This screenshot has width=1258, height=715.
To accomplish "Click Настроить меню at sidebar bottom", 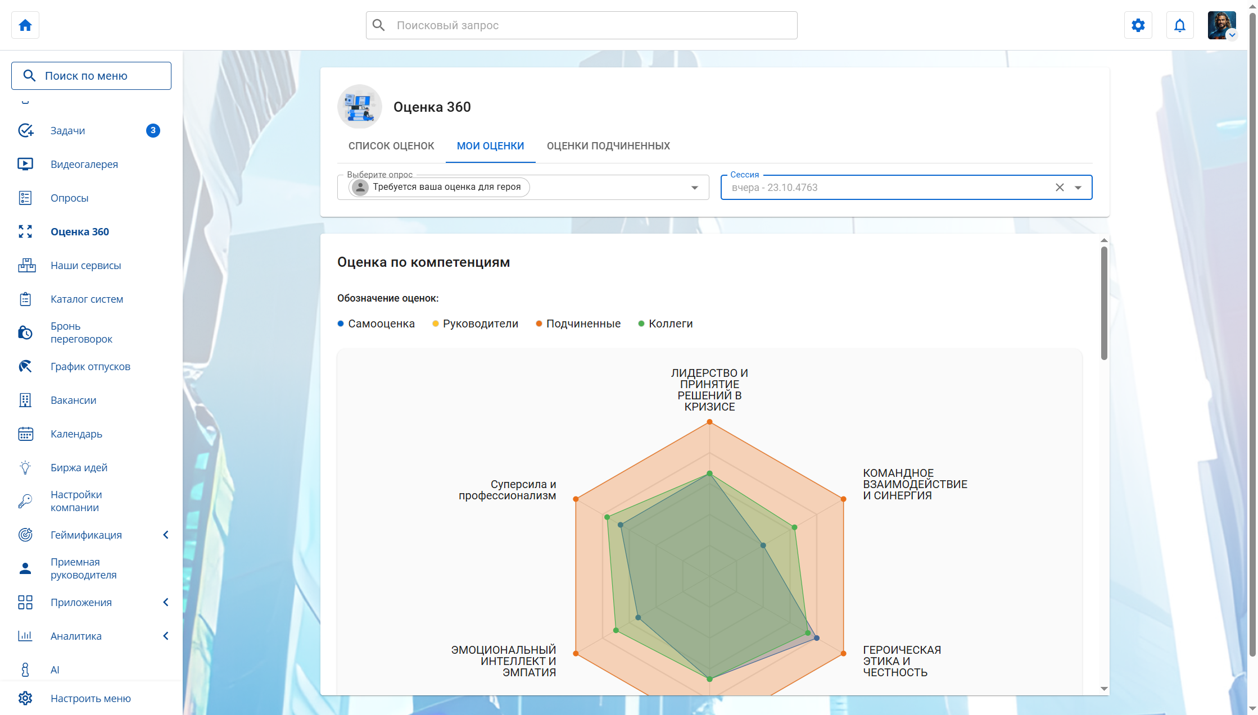I will tap(90, 698).
